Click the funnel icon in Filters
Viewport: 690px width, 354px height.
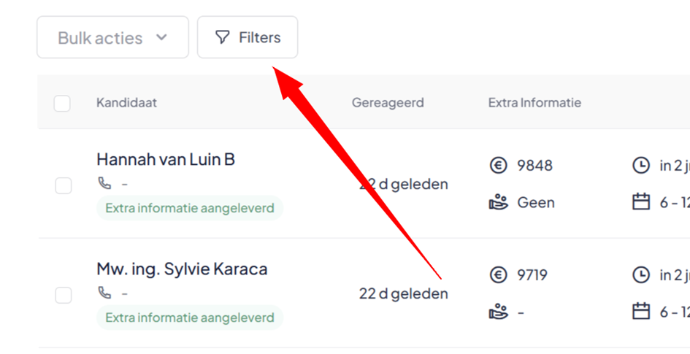point(222,37)
